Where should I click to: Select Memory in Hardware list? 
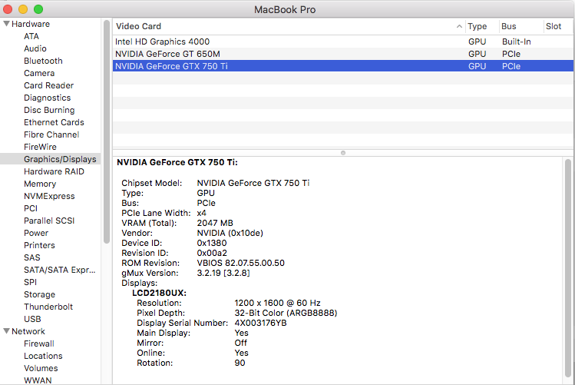40,184
